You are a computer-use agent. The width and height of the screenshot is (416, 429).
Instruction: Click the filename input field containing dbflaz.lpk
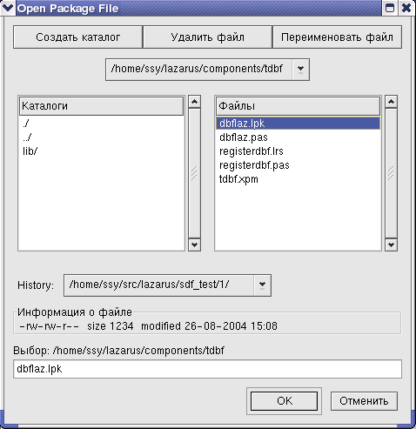207,369
